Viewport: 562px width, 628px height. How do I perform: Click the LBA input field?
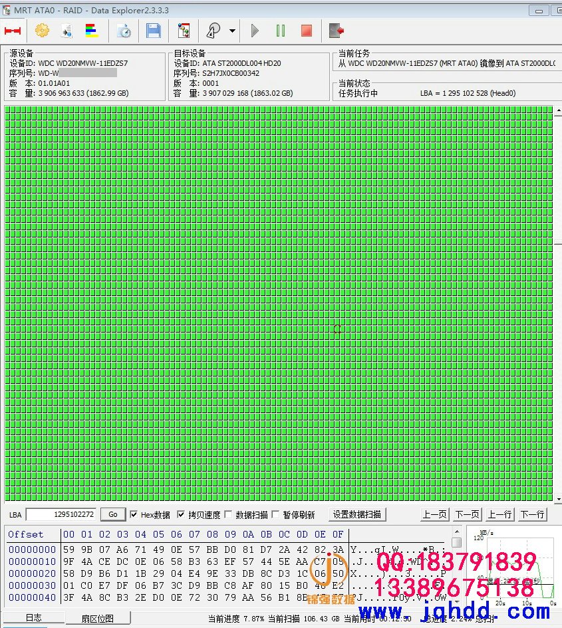61,514
